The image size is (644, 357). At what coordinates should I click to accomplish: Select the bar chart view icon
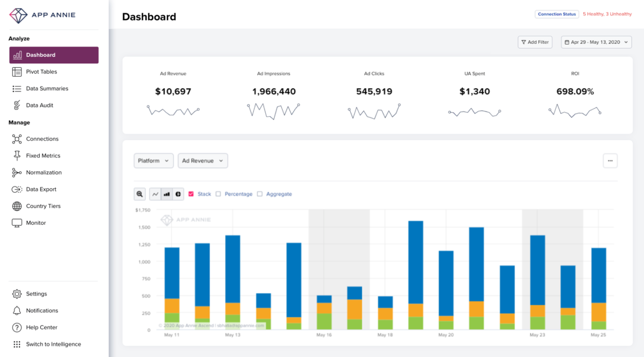tap(167, 194)
